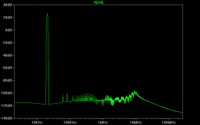Image resolution: width=200 pixels, height=125 pixels.
Task: Click the 1MHz frequency label
Action: tap(103, 122)
